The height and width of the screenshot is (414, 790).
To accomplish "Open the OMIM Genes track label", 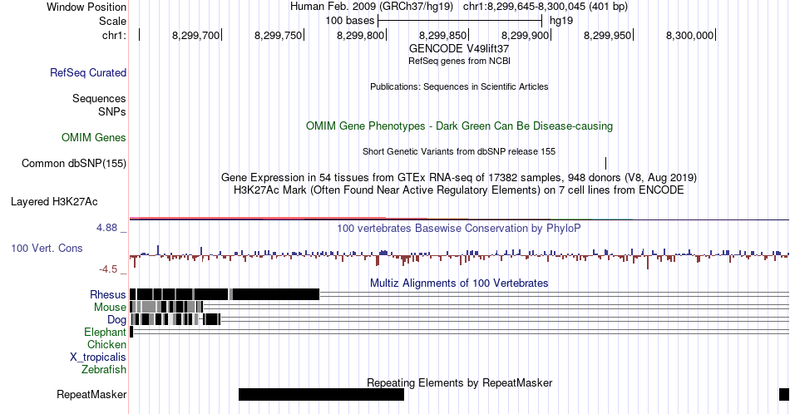I will coord(94,137).
